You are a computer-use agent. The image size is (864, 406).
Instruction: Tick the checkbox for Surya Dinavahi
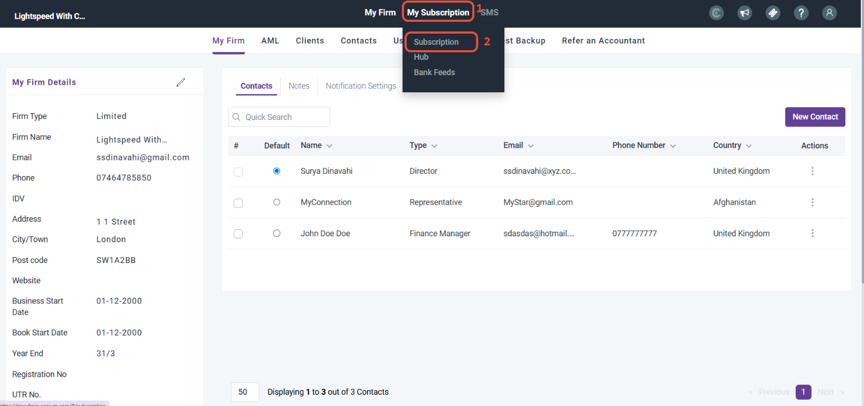[x=238, y=172]
